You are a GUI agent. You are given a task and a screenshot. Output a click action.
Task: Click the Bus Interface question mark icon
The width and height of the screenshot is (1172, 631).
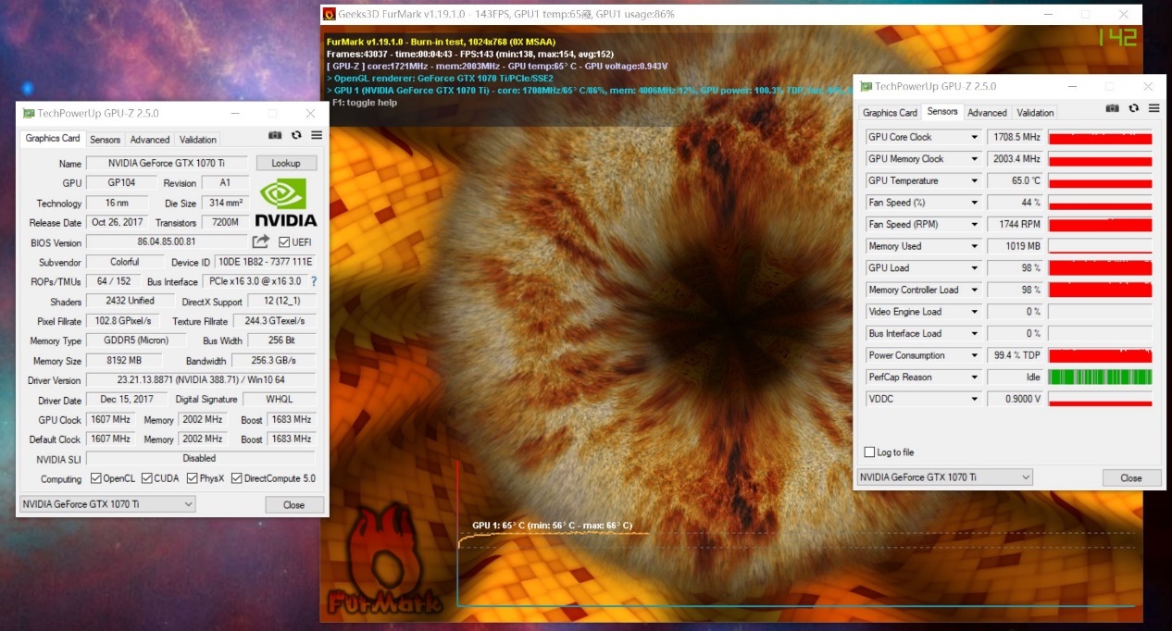(314, 281)
